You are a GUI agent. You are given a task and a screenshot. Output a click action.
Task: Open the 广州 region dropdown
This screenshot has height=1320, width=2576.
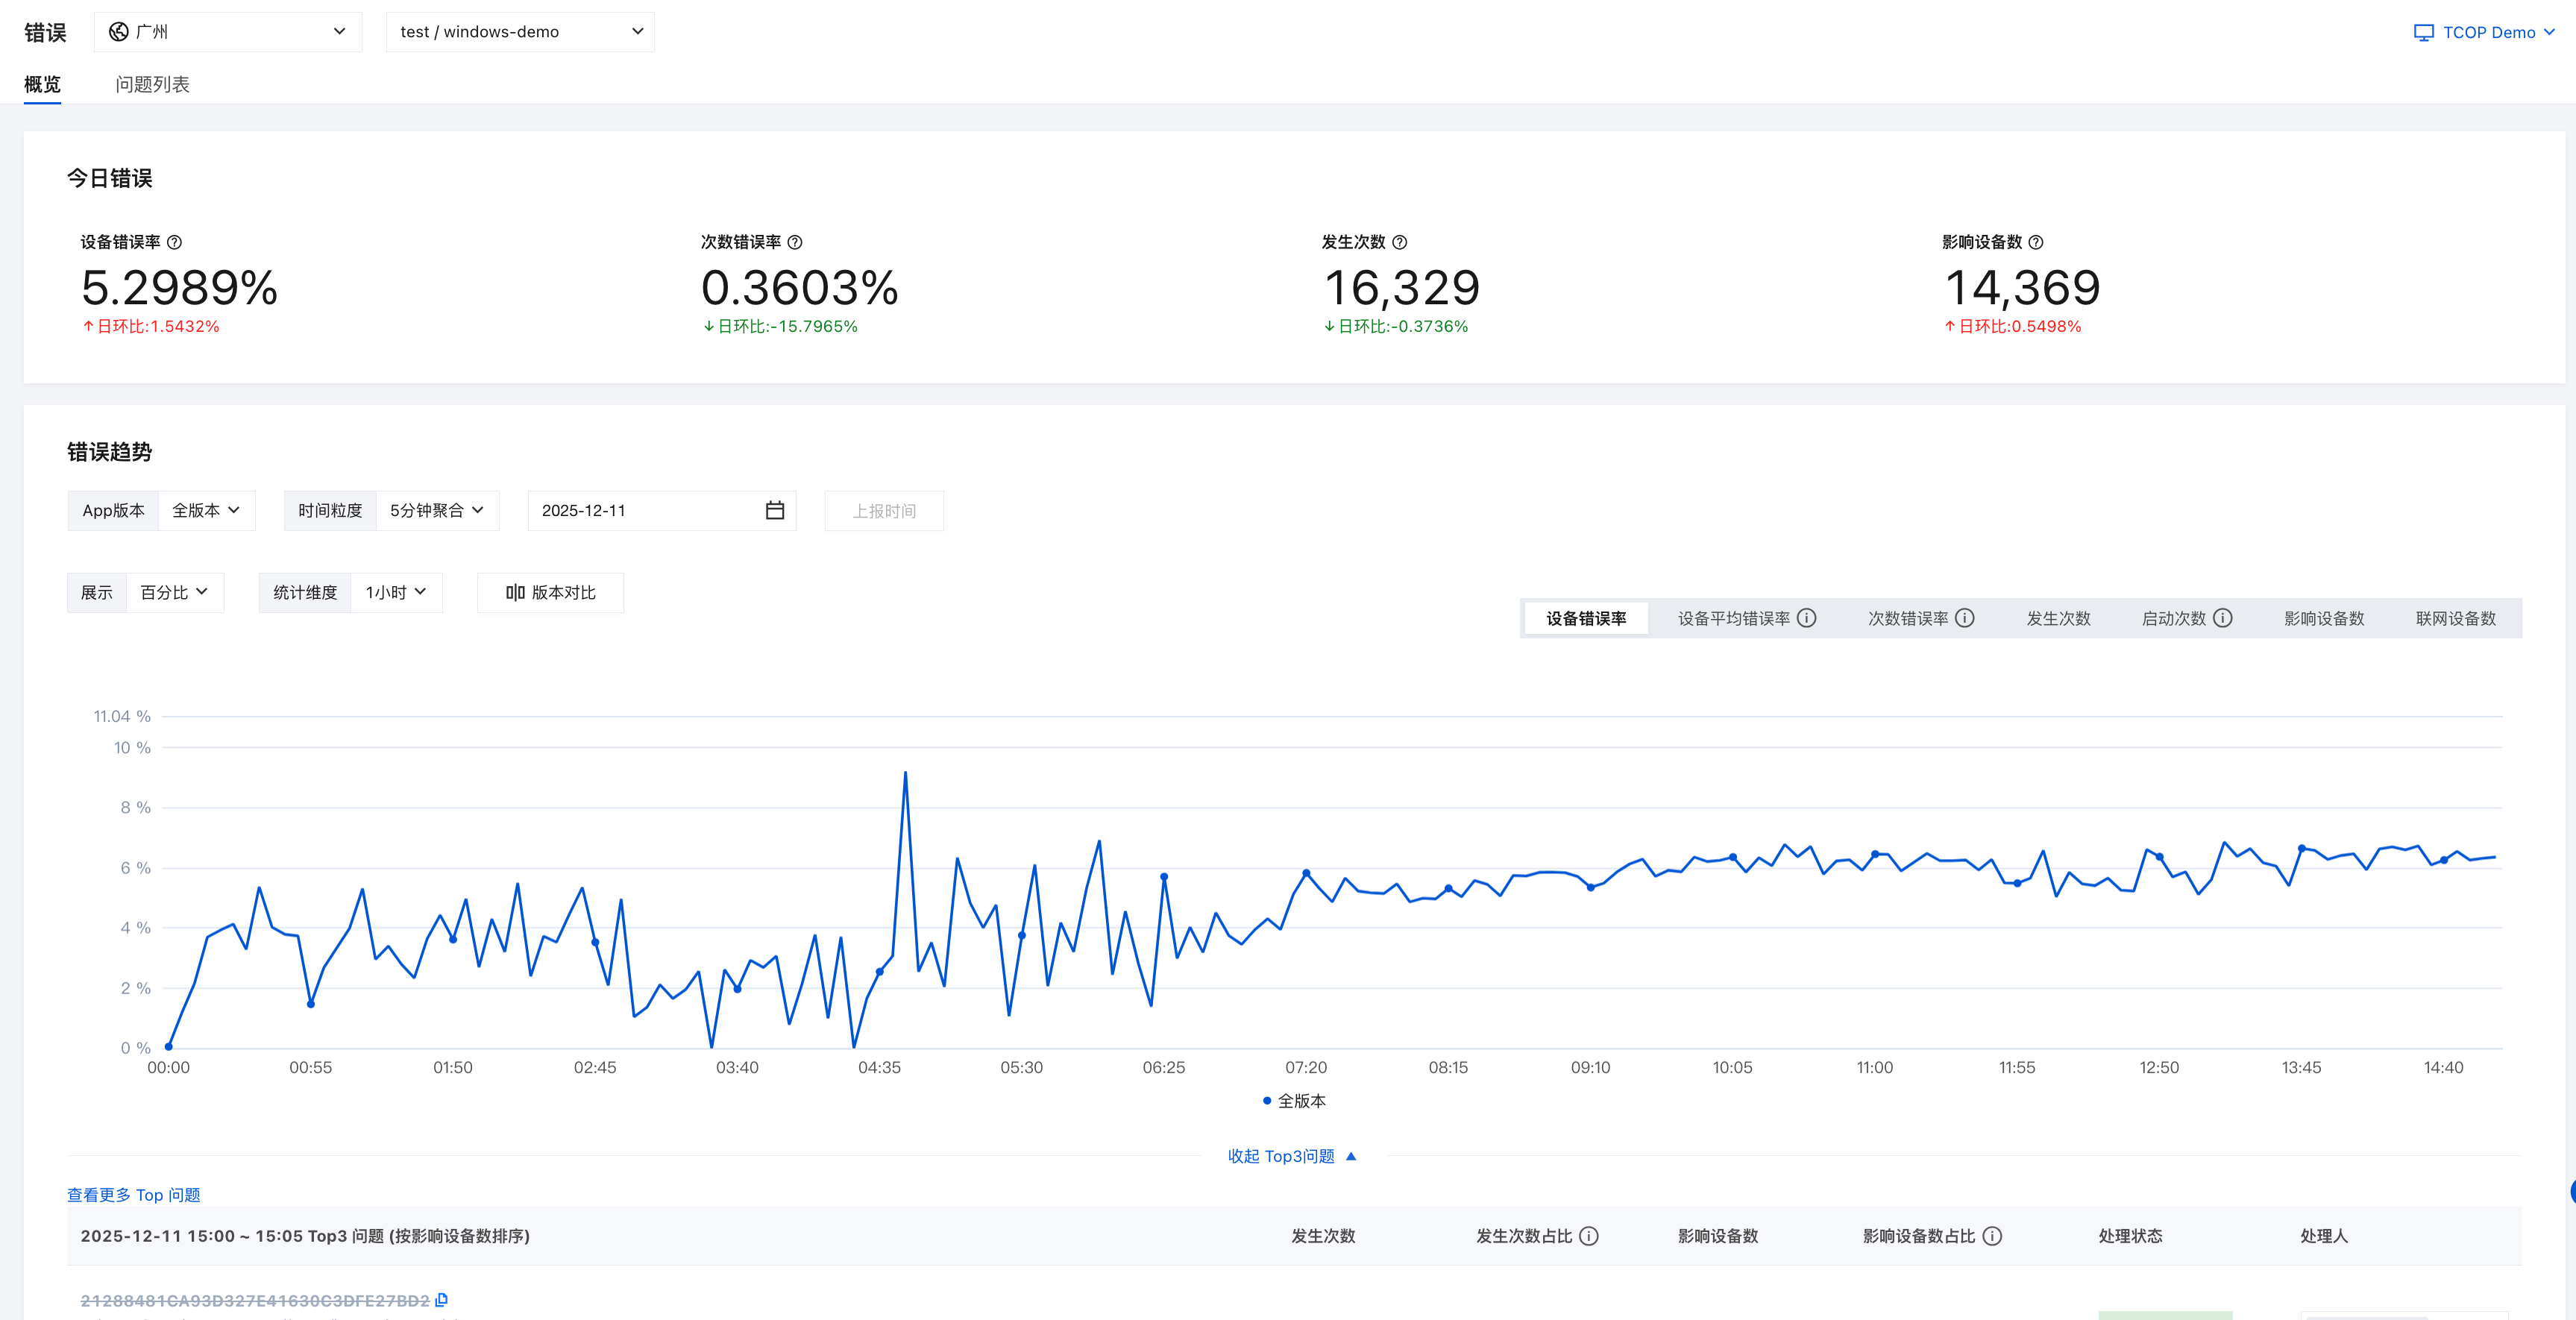coord(228,32)
